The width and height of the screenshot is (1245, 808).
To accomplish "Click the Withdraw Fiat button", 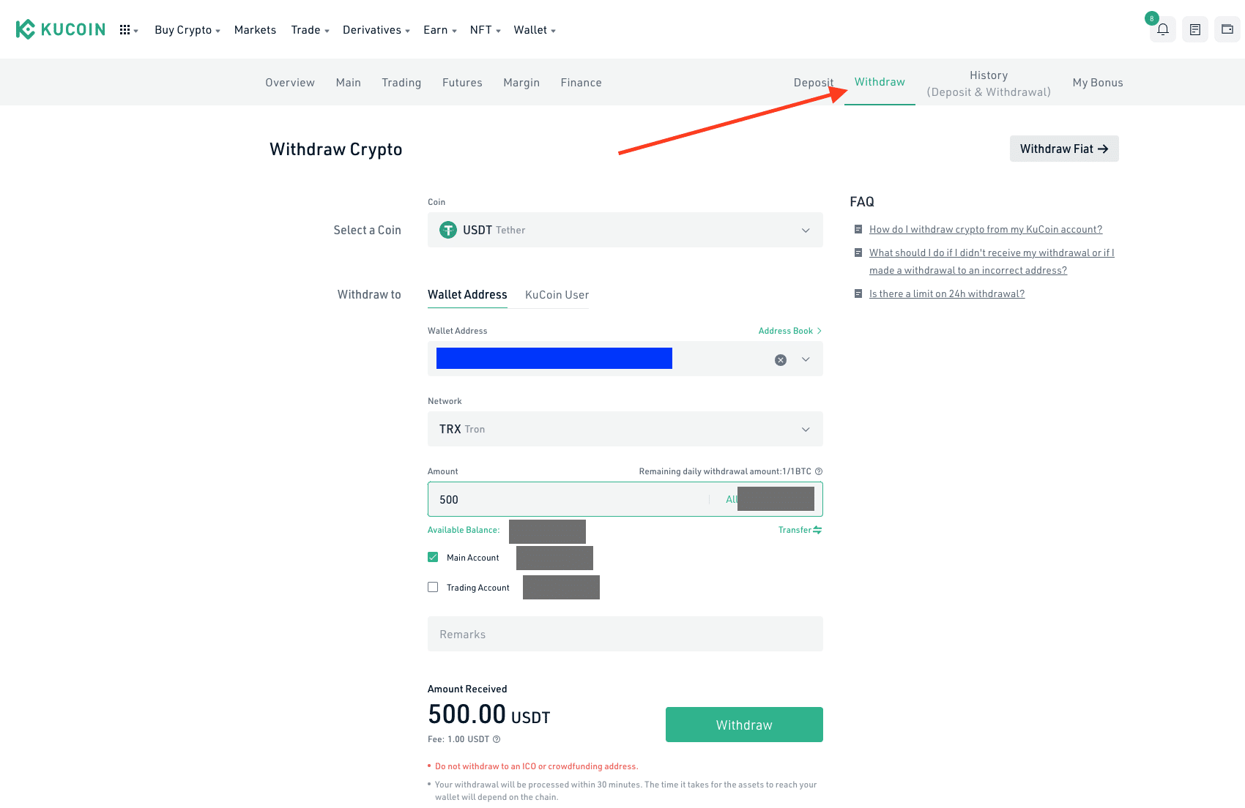I will coord(1064,149).
